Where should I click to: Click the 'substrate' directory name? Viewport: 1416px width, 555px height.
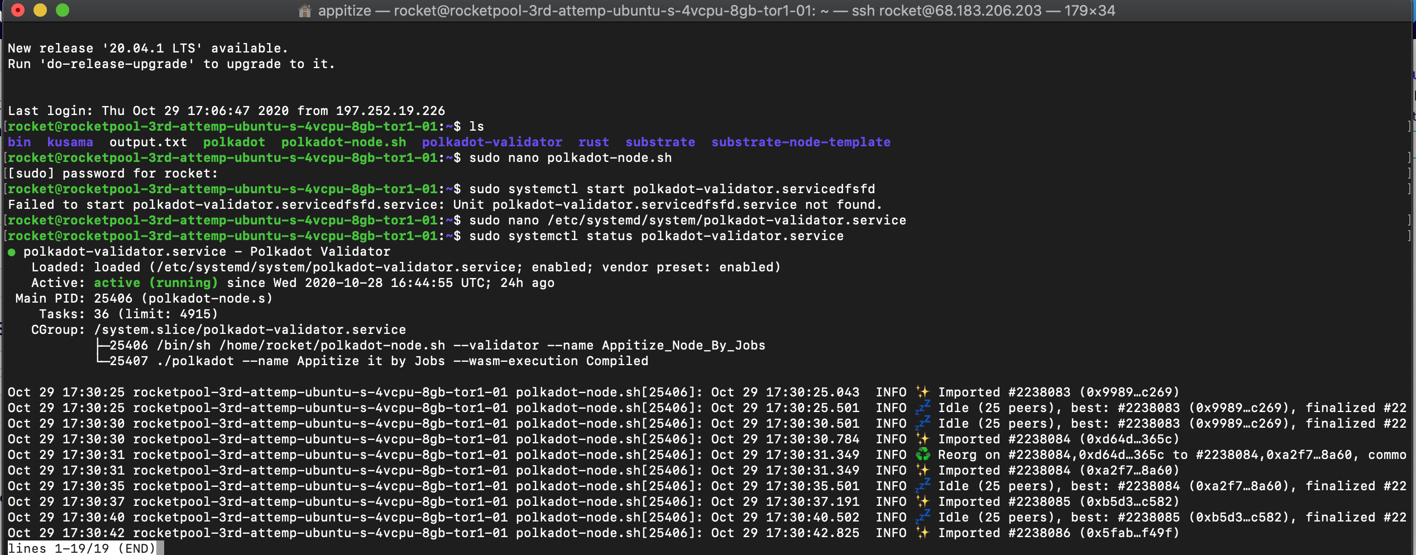click(660, 142)
